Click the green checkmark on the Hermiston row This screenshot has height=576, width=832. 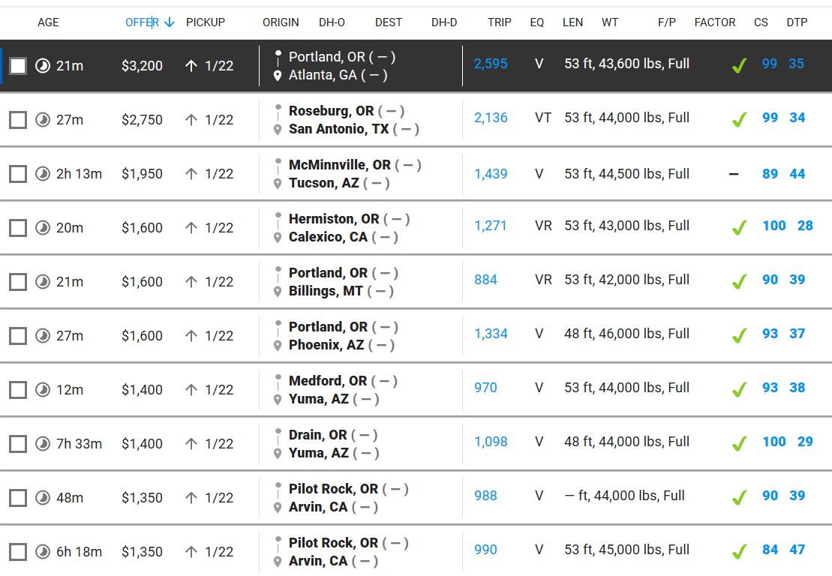point(739,227)
